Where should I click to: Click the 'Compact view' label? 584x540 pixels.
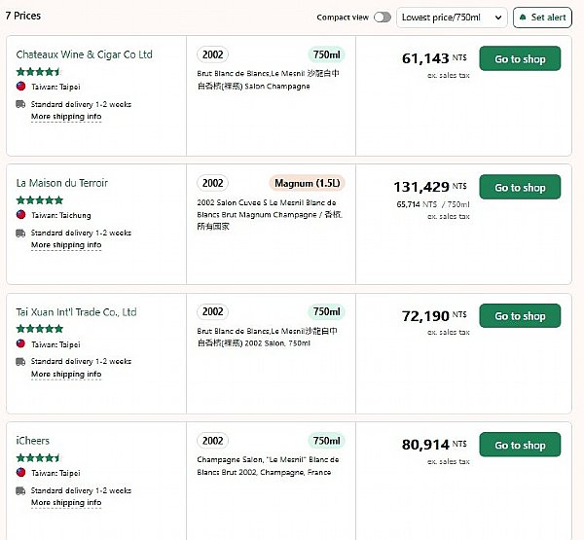(343, 18)
